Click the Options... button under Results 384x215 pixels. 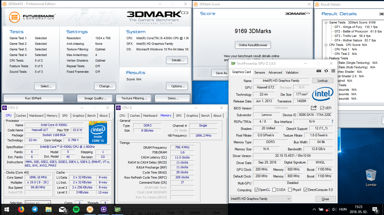coord(177,86)
